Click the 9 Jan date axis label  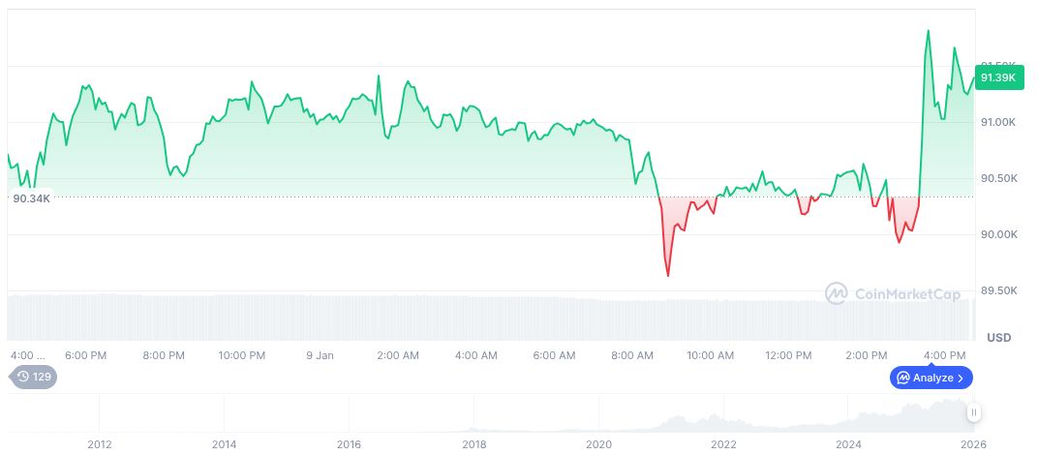[320, 355]
